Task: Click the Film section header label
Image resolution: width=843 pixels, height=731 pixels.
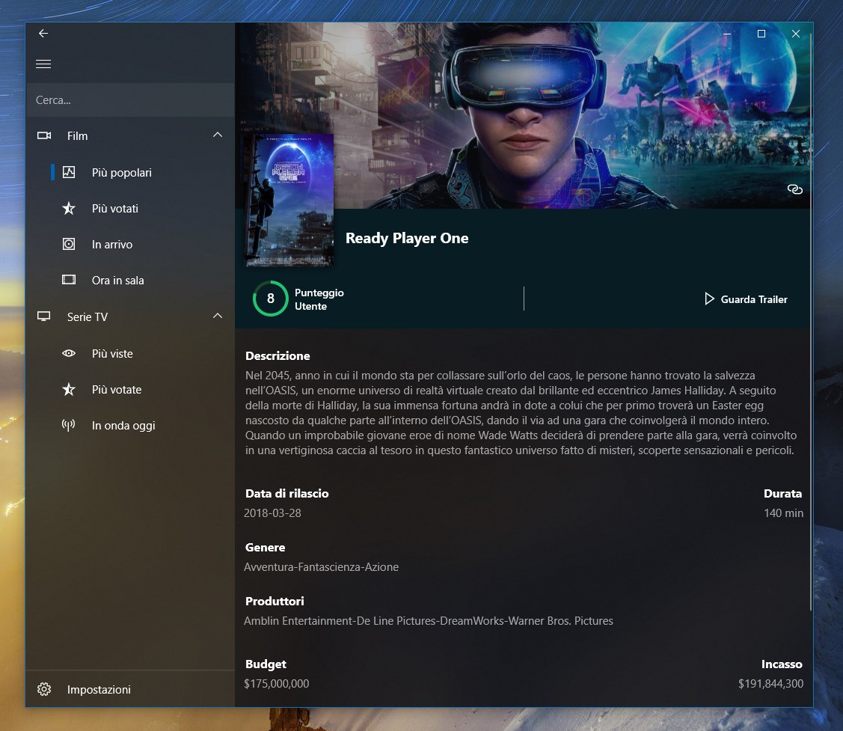Action: [78, 136]
